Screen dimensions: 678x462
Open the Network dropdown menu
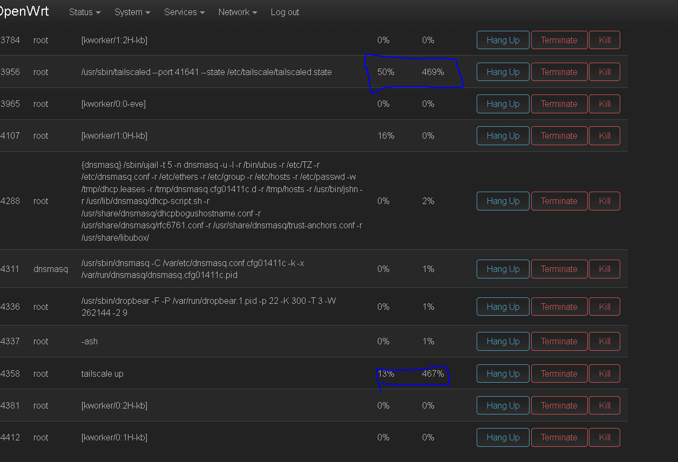click(x=238, y=12)
